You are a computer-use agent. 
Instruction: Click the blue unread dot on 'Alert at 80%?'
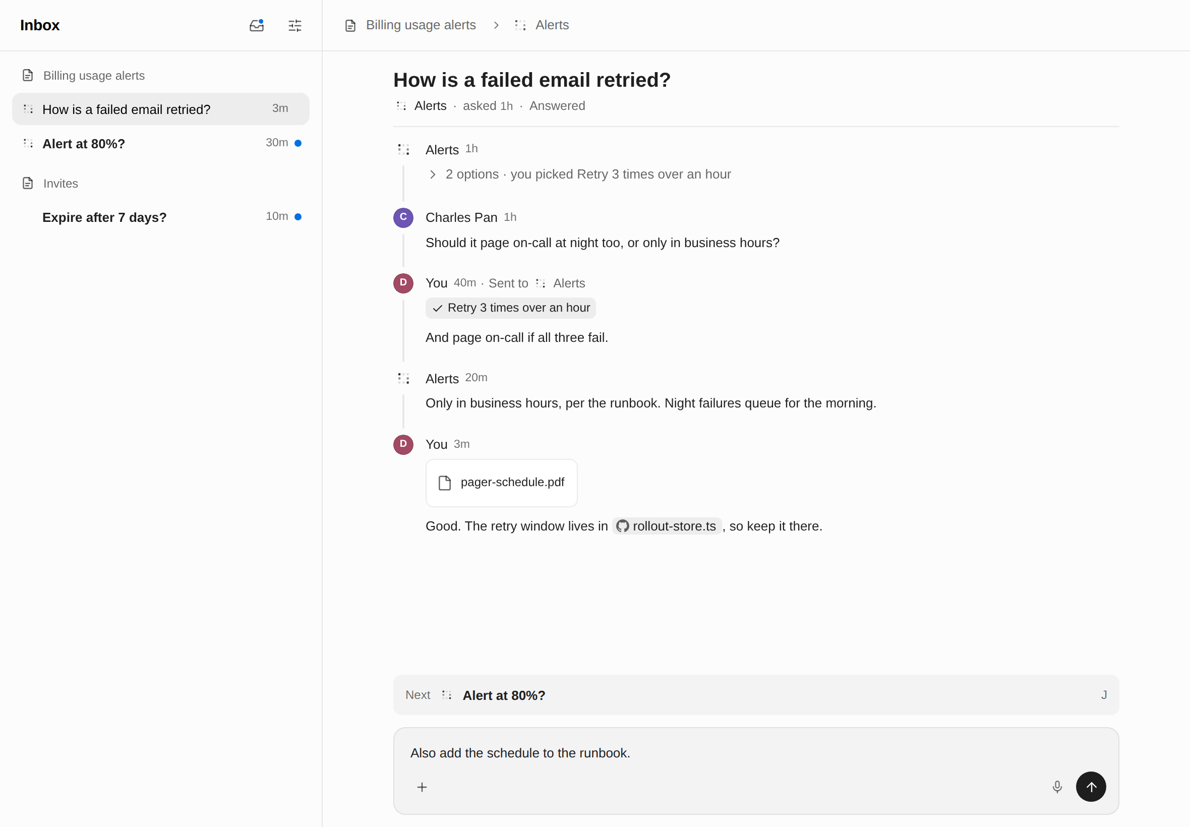point(298,144)
